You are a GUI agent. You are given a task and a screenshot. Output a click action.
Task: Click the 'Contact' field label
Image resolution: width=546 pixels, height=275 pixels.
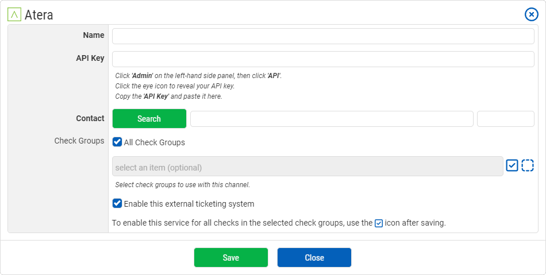pyautogui.click(x=90, y=118)
